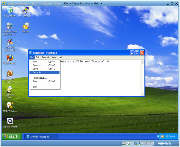Choose Print... from the File menu
180x147 pixels.
point(44,81)
